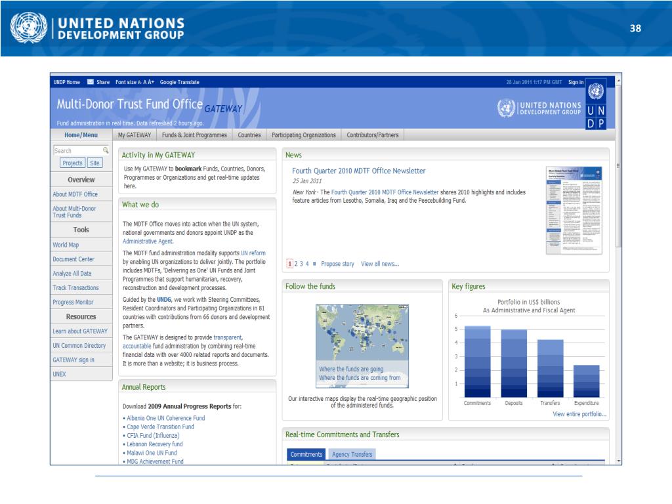Select the Commitments tab
The height and width of the screenshot is (504, 672).
pyautogui.click(x=306, y=454)
